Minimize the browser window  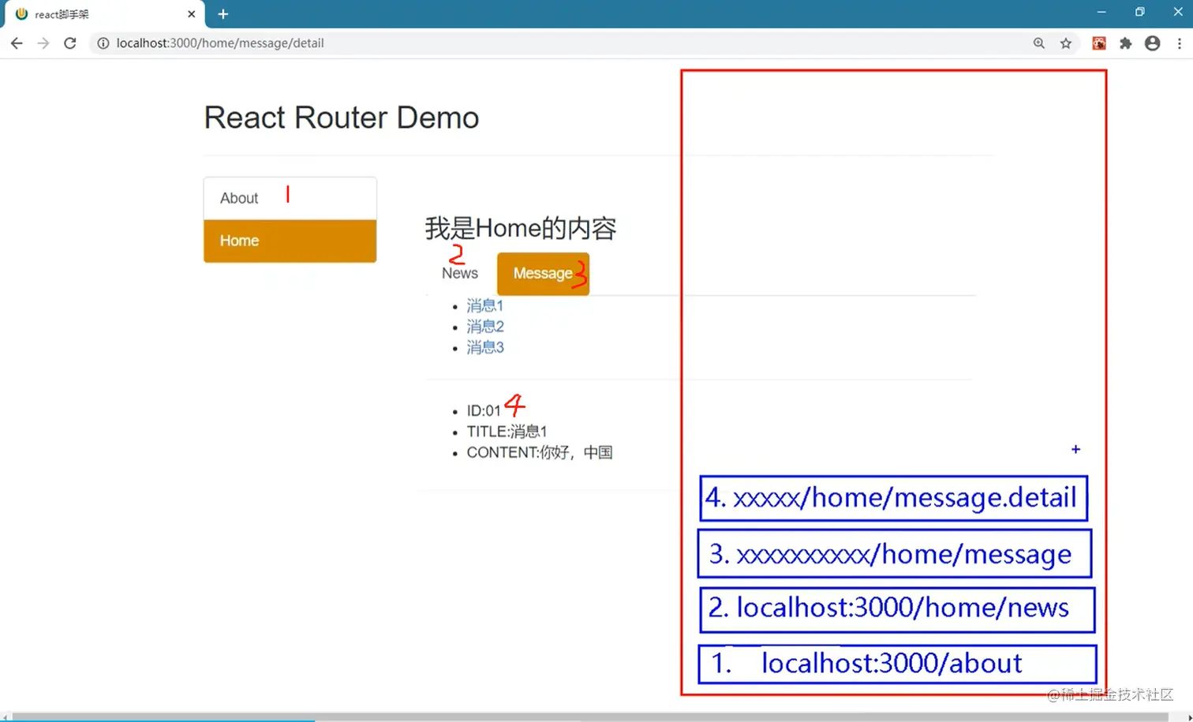coord(1101,12)
